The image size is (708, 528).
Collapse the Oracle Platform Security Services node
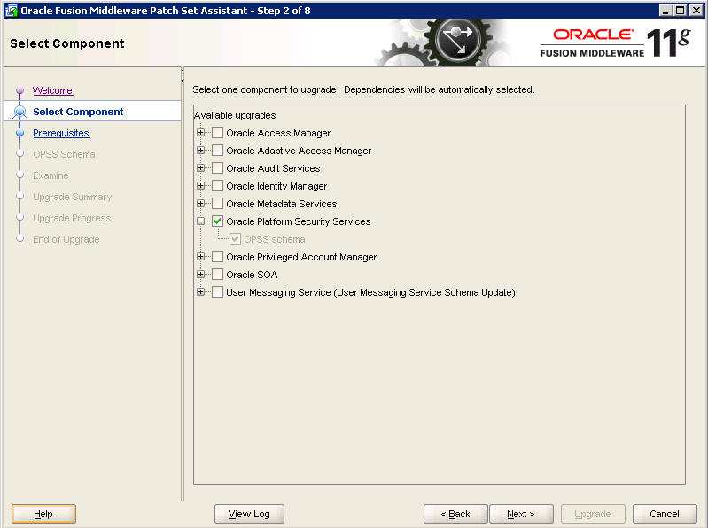201,221
